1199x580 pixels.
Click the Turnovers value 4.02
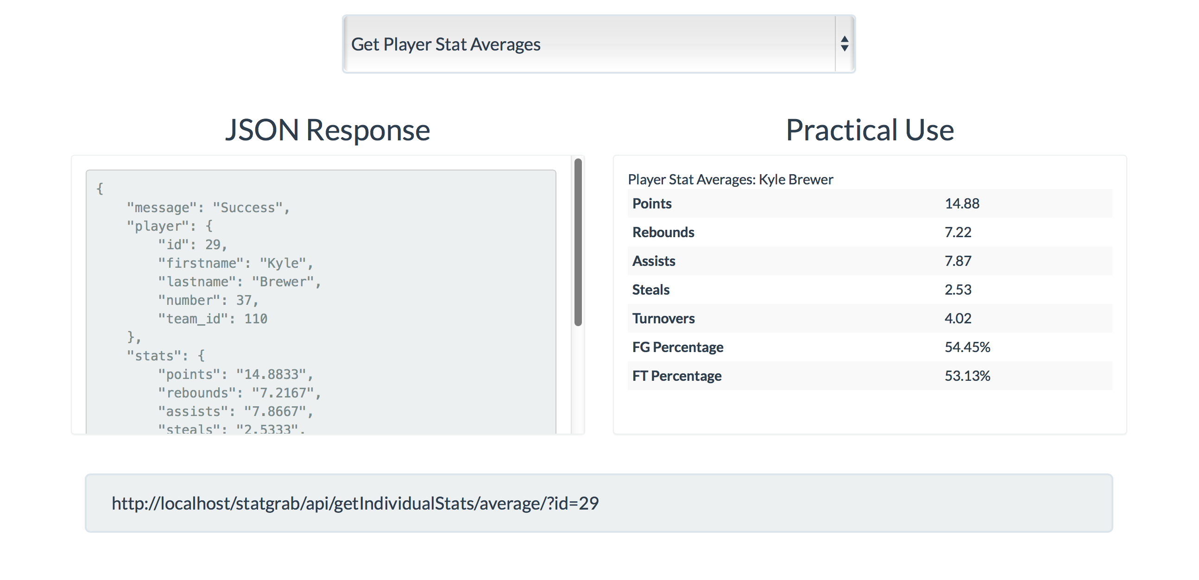[958, 318]
